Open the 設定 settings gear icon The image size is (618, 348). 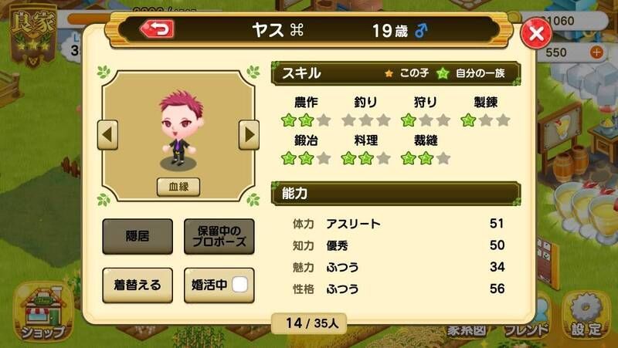click(x=586, y=315)
